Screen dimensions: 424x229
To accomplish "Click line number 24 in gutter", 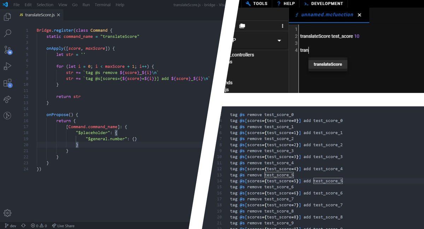I will click(26, 169).
